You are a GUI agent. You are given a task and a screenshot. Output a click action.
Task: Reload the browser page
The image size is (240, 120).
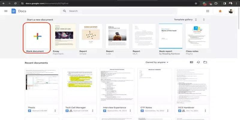[15, 3]
